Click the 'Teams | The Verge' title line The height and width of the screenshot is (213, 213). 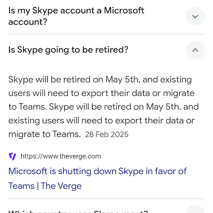click(x=45, y=186)
